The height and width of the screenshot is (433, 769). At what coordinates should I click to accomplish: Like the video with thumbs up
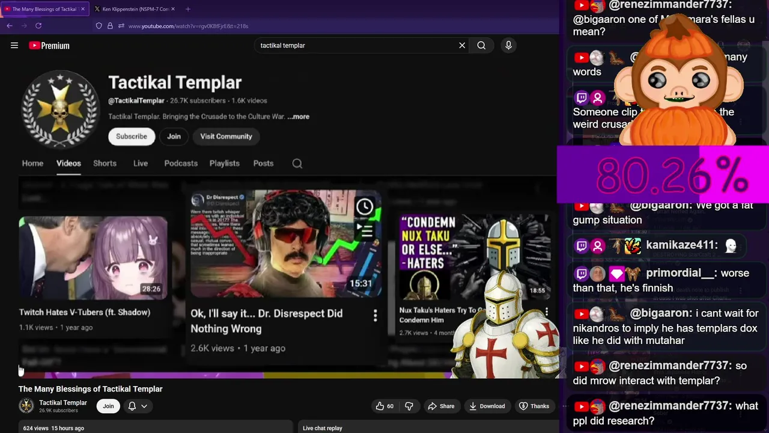pyautogui.click(x=384, y=406)
